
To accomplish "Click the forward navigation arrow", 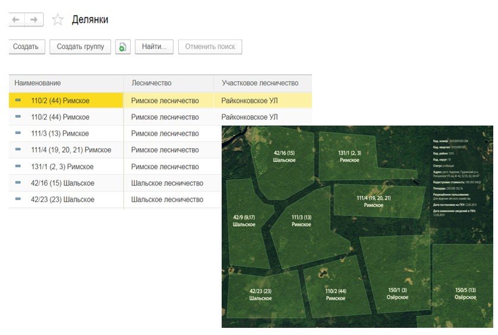I will click(x=34, y=20).
